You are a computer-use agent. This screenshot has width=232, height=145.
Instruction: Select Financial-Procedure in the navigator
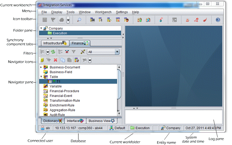click(64, 91)
